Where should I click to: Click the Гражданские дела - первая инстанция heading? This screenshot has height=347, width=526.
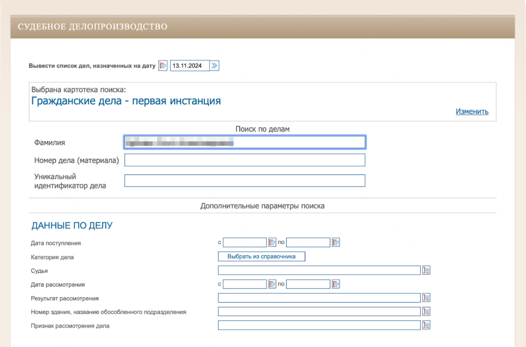(126, 101)
